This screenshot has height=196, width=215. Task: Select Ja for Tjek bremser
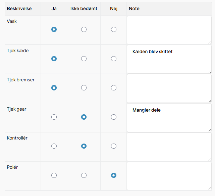(54, 88)
